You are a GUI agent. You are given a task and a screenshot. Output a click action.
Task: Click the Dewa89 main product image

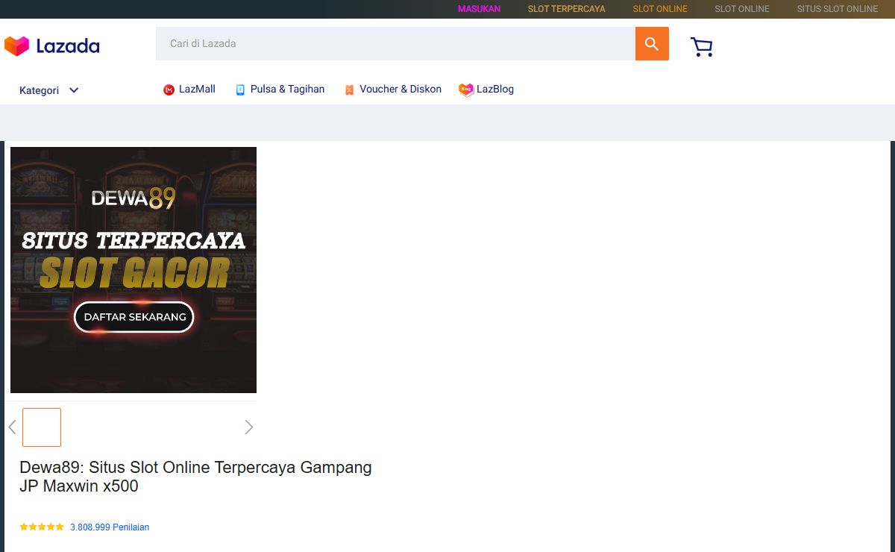(x=134, y=270)
